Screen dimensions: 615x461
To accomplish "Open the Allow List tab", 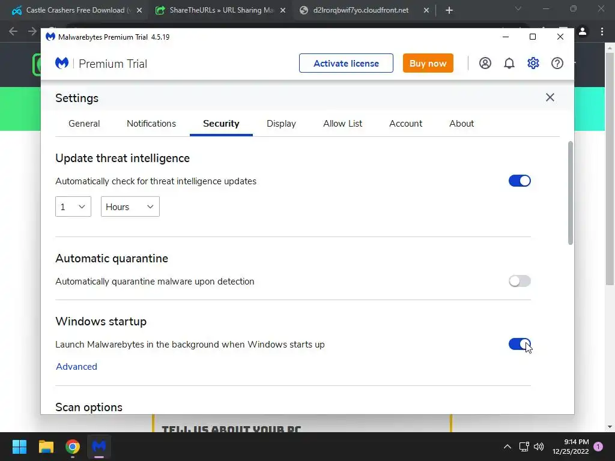I will pyautogui.click(x=342, y=124).
